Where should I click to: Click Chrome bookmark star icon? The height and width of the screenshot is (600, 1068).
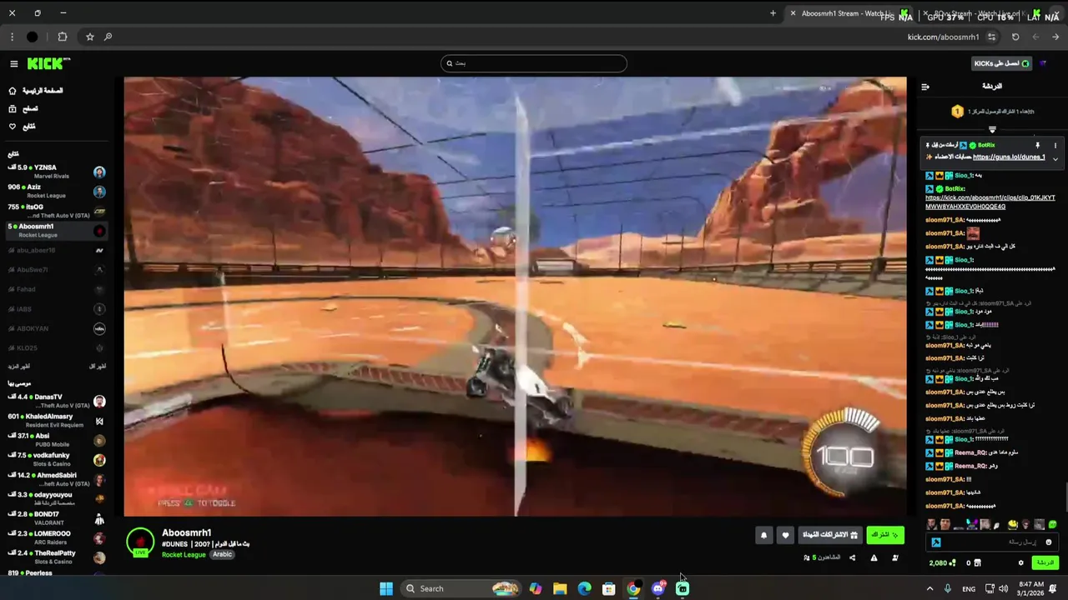[x=90, y=37]
